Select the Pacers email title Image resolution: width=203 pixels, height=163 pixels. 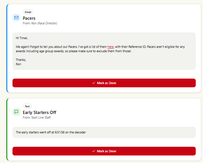click(x=29, y=18)
